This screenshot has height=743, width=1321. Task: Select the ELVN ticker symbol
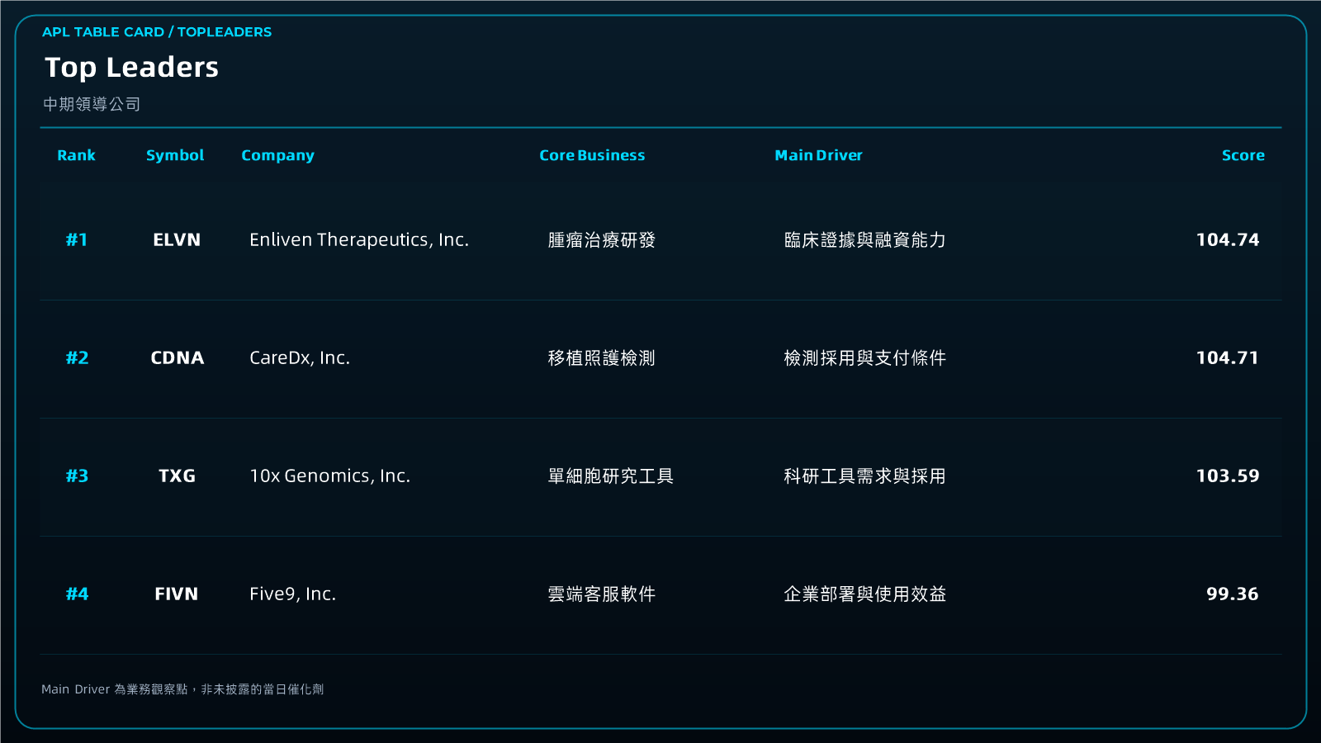pos(177,239)
